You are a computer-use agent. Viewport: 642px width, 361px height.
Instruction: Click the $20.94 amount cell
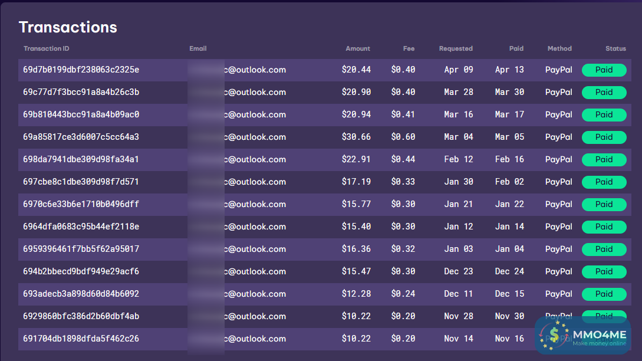click(x=356, y=115)
